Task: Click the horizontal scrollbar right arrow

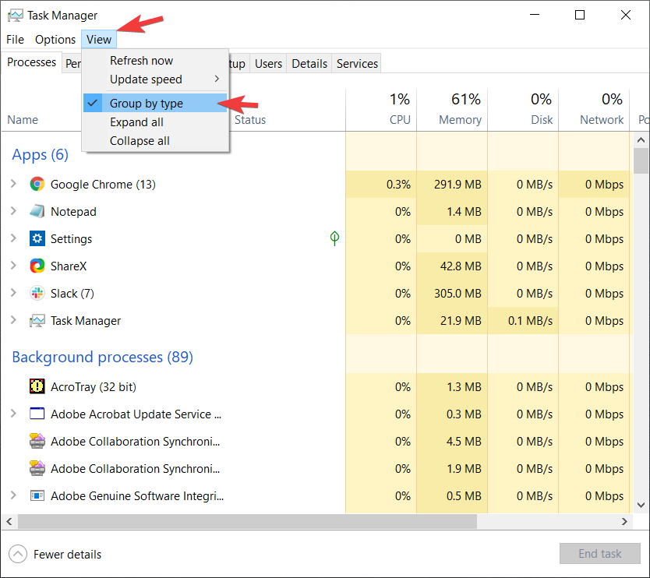Action: coord(624,522)
